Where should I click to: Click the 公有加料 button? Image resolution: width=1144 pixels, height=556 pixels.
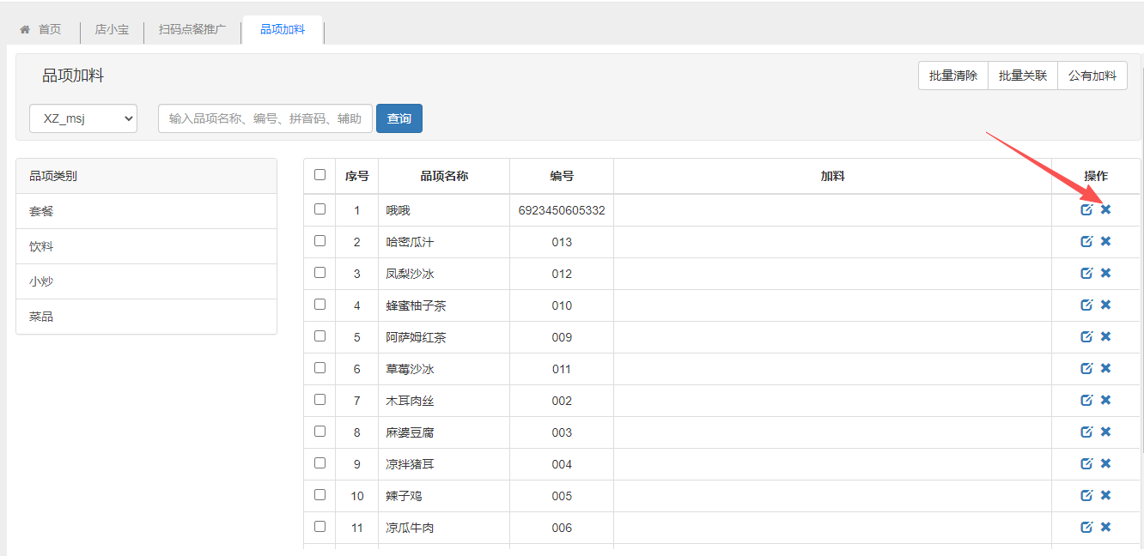pos(1092,76)
